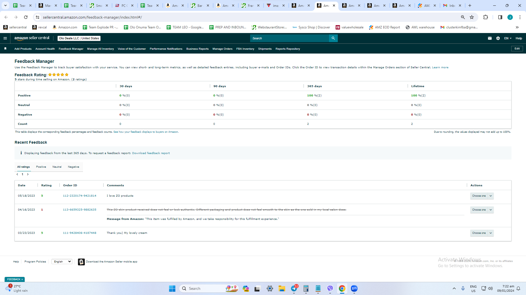Show hidden system tray icons
The width and height of the screenshot is (526, 295).
(x=454, y=288)
